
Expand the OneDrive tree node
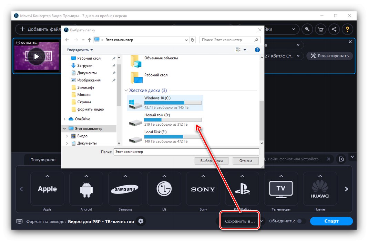(x=64, y=119)
